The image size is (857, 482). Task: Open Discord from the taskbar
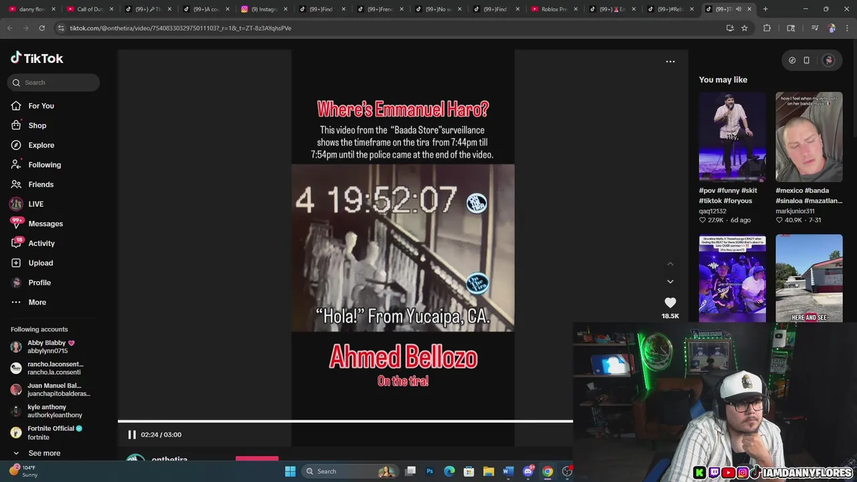pyautogui.click(x=528, y=471)
